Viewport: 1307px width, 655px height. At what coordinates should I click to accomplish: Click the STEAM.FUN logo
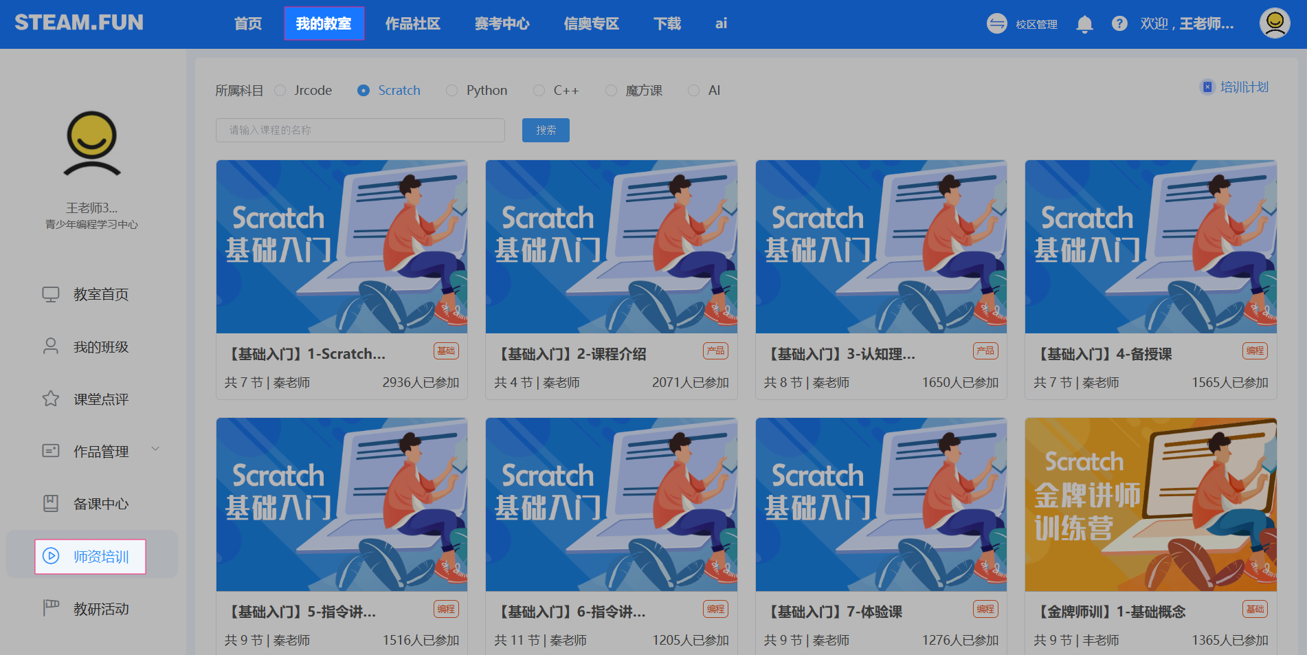79,23
